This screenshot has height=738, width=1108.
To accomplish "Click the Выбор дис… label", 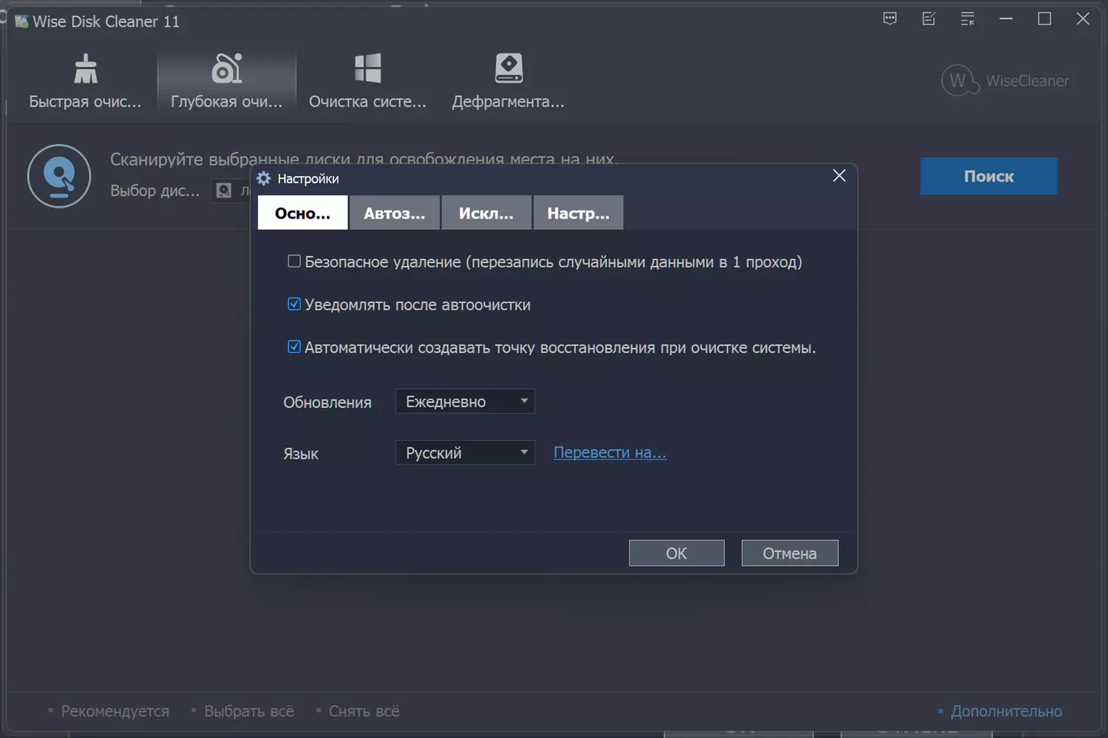I will (x=155, y=190).
